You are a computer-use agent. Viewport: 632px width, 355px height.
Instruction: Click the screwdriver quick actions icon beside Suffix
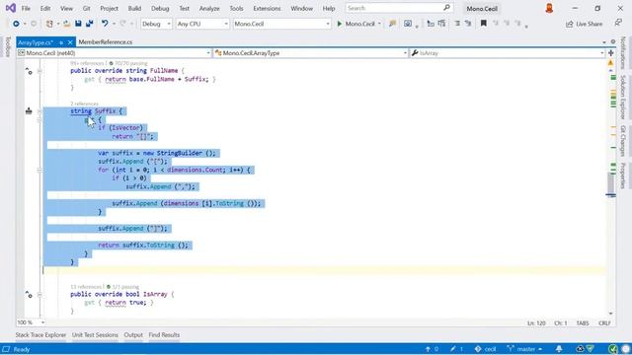tap(29, 110)
